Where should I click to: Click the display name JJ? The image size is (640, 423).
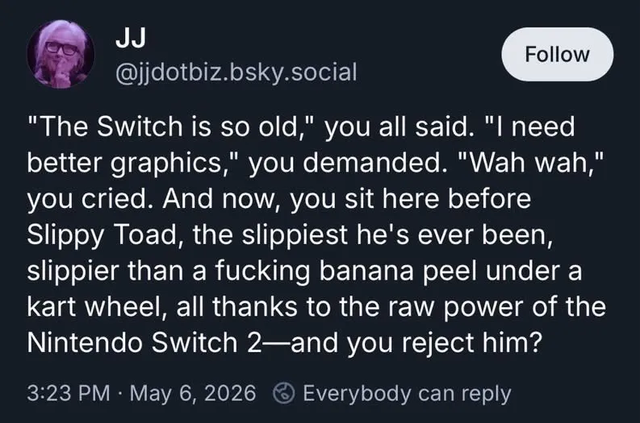pos(130,39)
